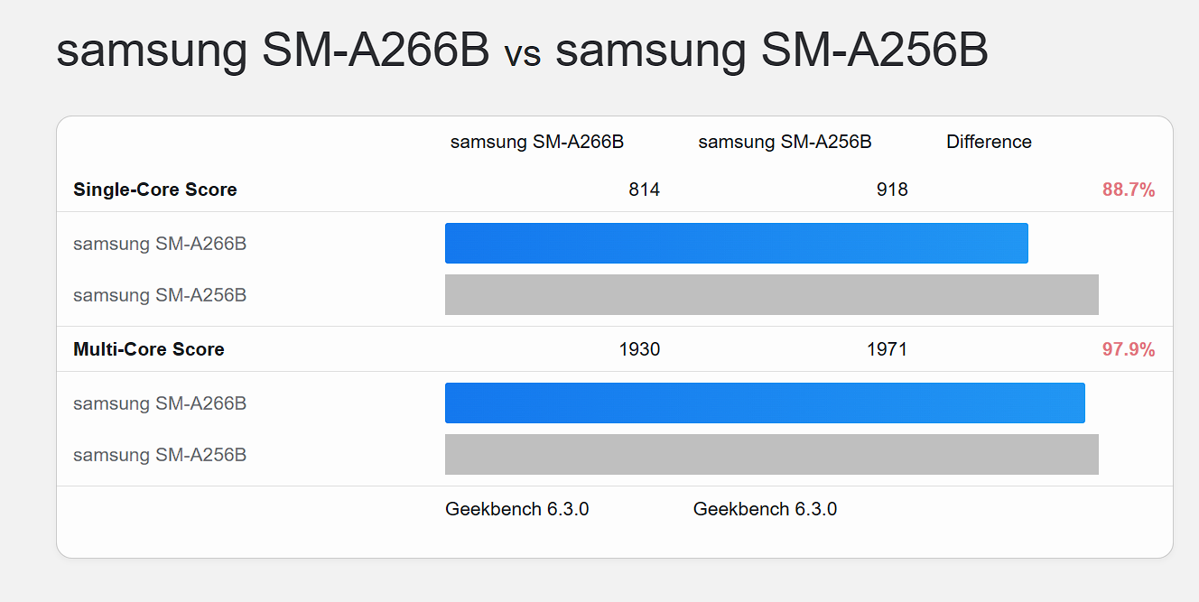Image resolution: width=1199 pixels, height=602 pixels.
Task: Click the 88.7% difference percentage
Action: point(1129,190)
